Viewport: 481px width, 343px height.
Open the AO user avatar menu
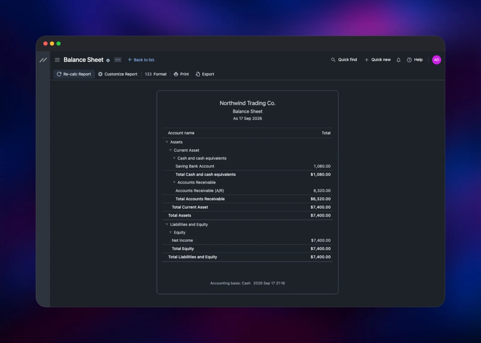[437, 60]
